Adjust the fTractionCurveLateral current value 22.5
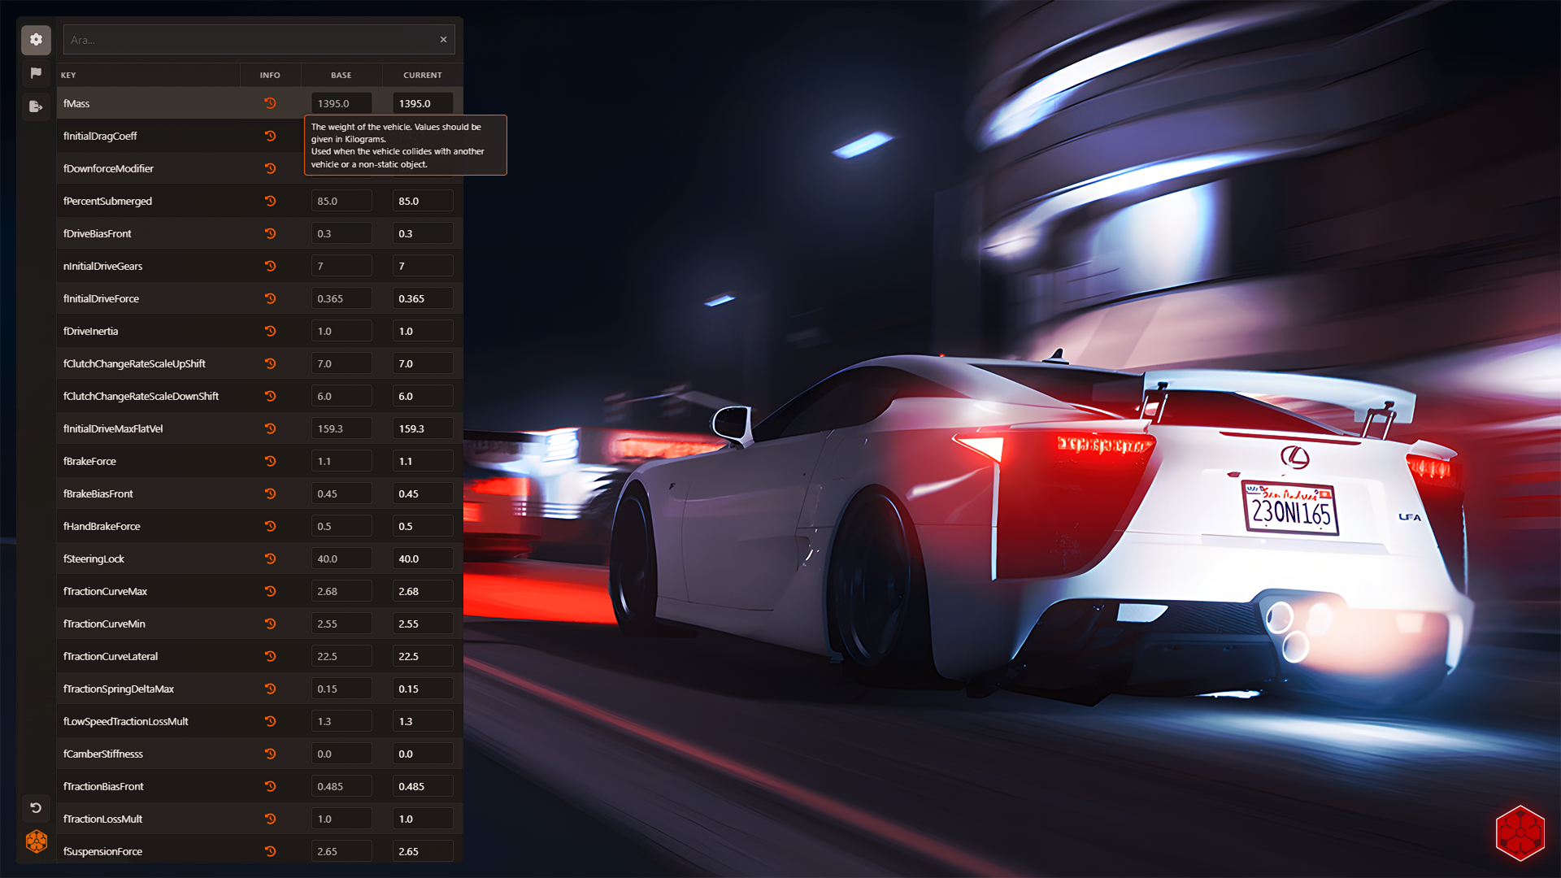The width and height of the screenshot is (1561, 878). click(423, 655)
